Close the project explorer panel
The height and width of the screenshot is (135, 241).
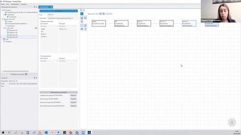click(x=37, y=7)
